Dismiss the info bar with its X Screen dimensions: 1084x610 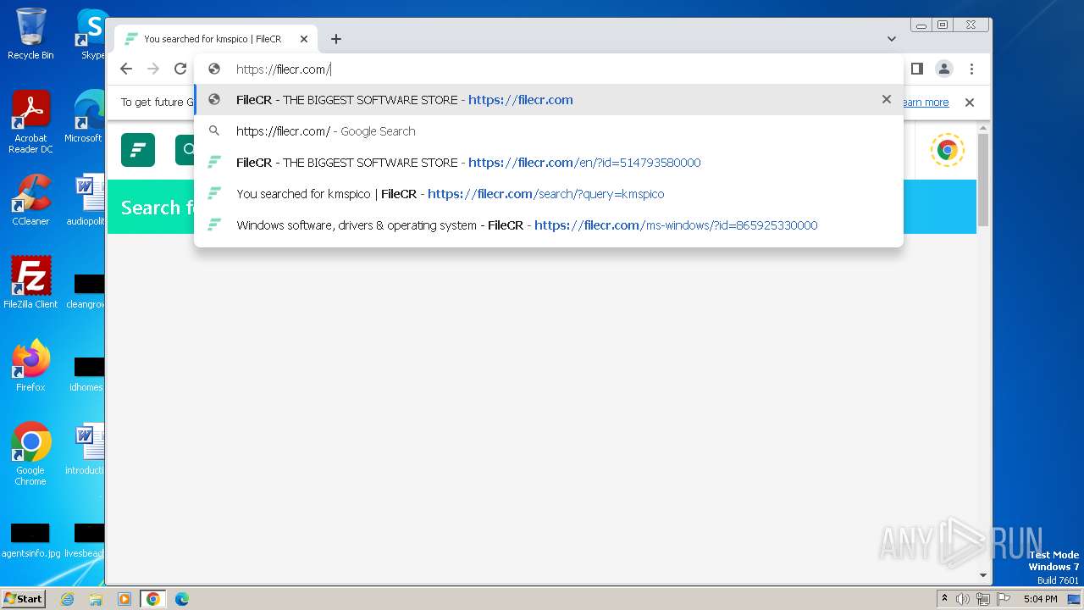[x=970, y=103]
